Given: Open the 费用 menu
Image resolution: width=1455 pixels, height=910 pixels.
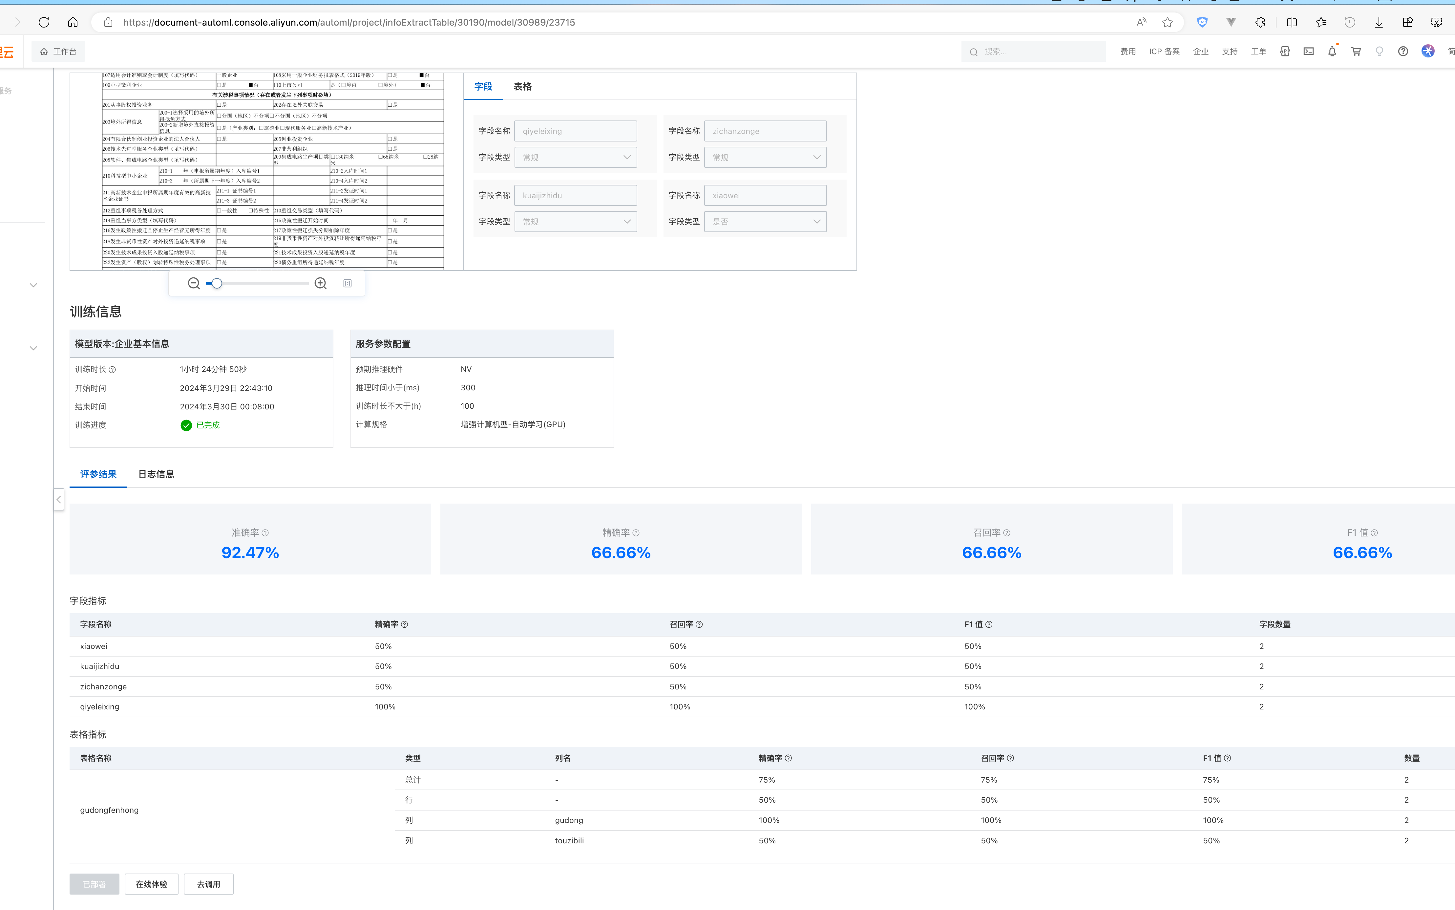Looking at the screenshot, I should click(x=1128, y=52).
